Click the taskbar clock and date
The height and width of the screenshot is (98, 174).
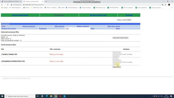click(166, 96)
